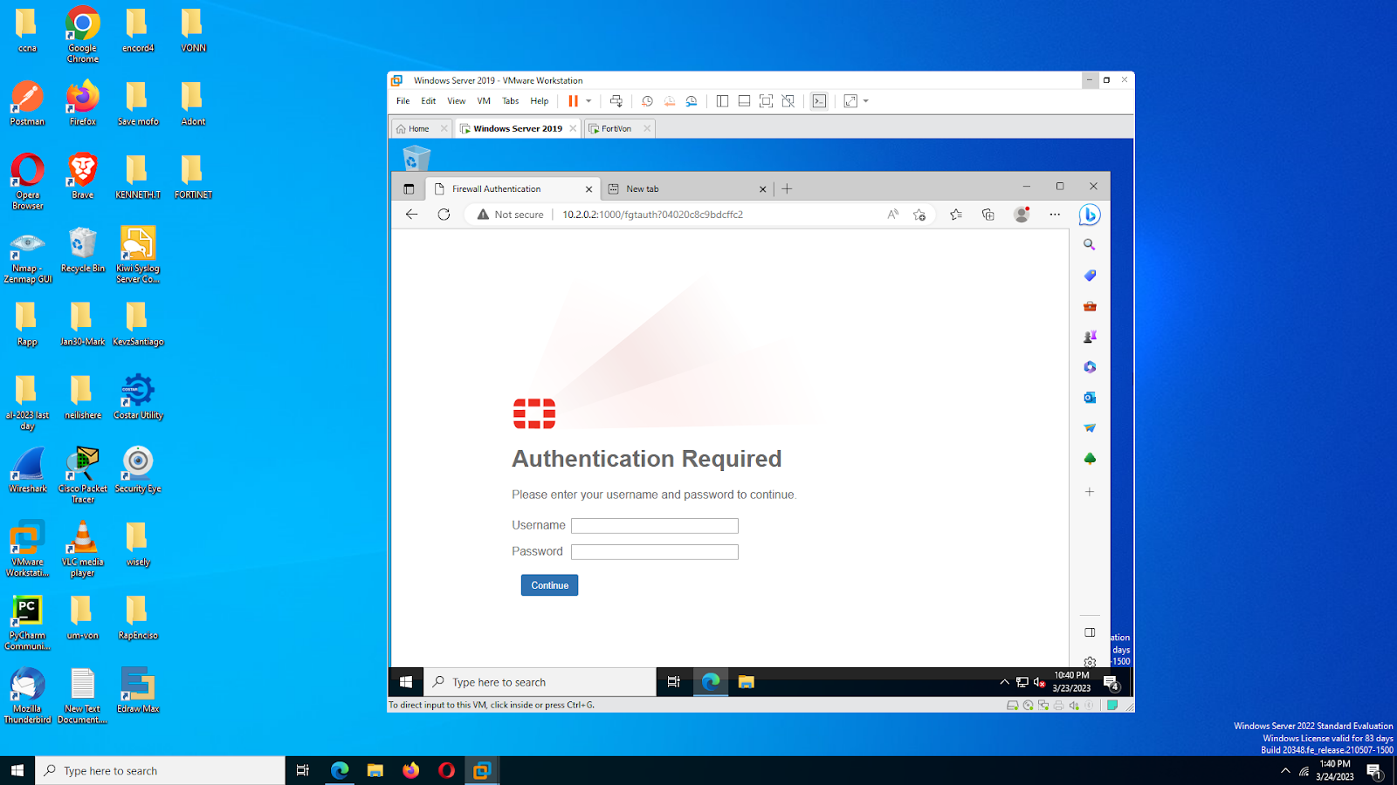Toggle the console view icon in VMware toolbar
Viewport: 1397px width, 785px height.
(819, 101)
